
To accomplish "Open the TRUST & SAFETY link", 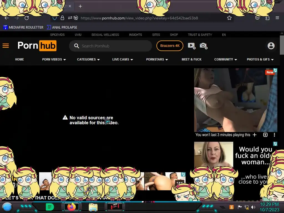I will pyautogui.click(x=200, y=35).
